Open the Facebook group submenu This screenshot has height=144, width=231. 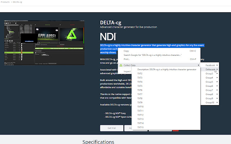coord(210,65)
